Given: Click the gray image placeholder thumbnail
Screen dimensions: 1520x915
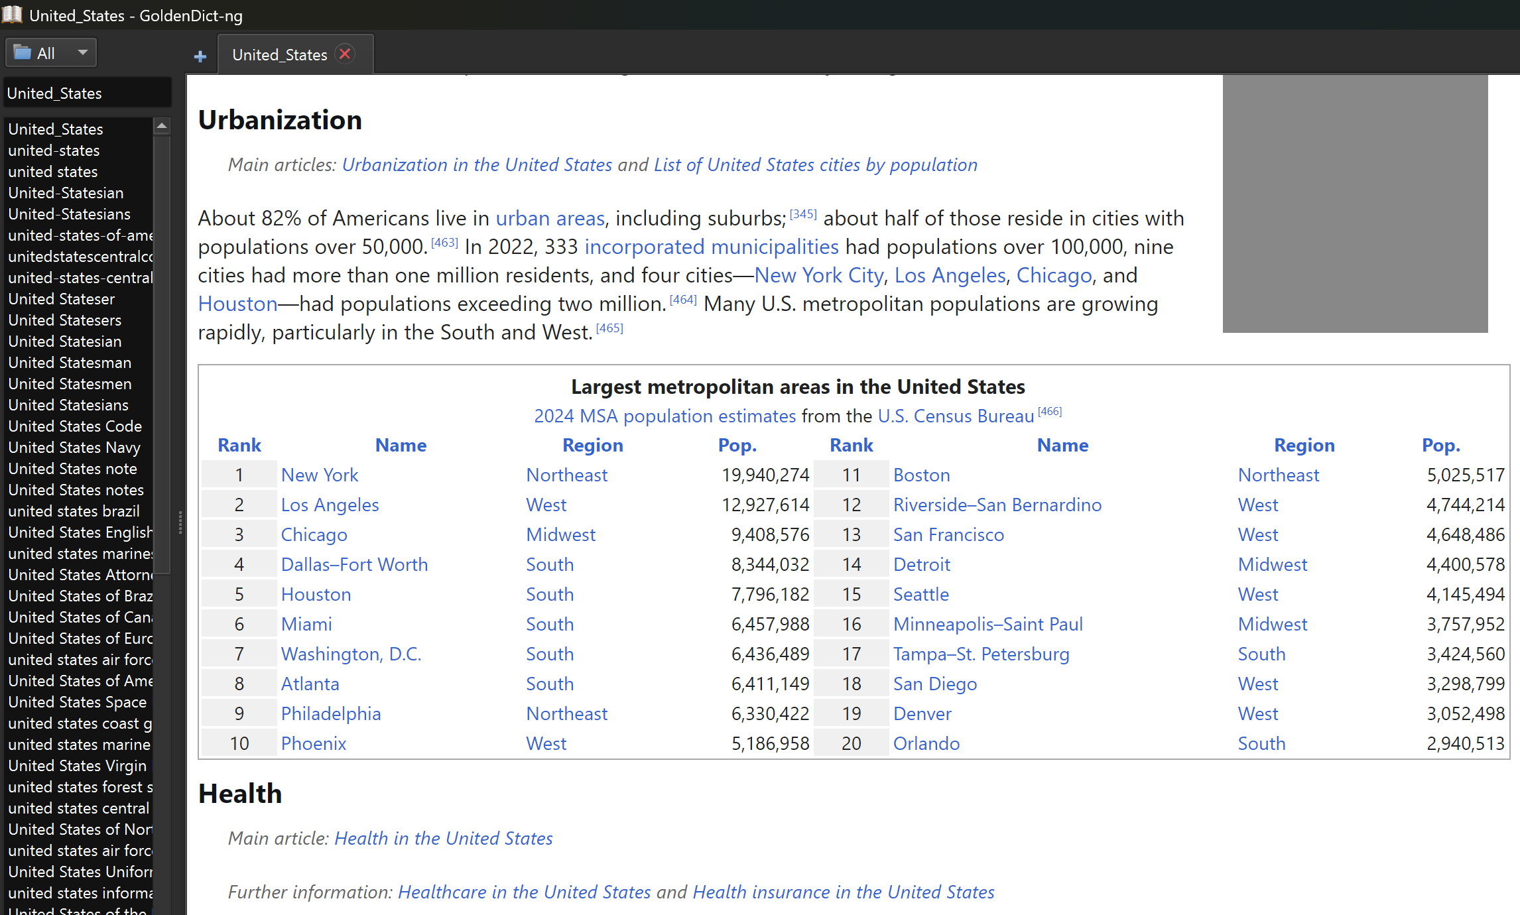Looking at the screenshot, I should (x=1354, y=203).
